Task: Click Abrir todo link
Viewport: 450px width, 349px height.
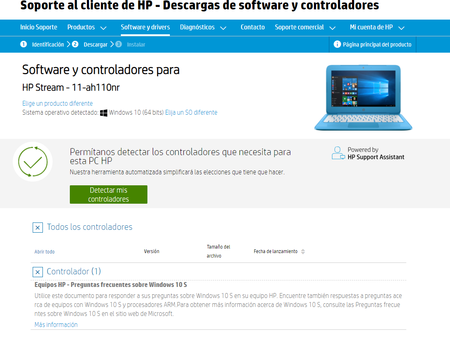Action: pos(45,252)
